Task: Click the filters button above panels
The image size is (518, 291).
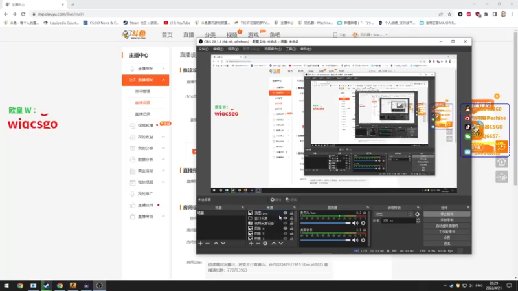Action: point(291,200)
